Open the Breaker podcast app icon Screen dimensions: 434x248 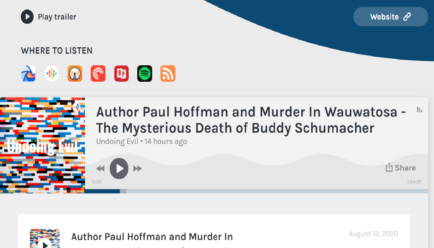[28, 74]
